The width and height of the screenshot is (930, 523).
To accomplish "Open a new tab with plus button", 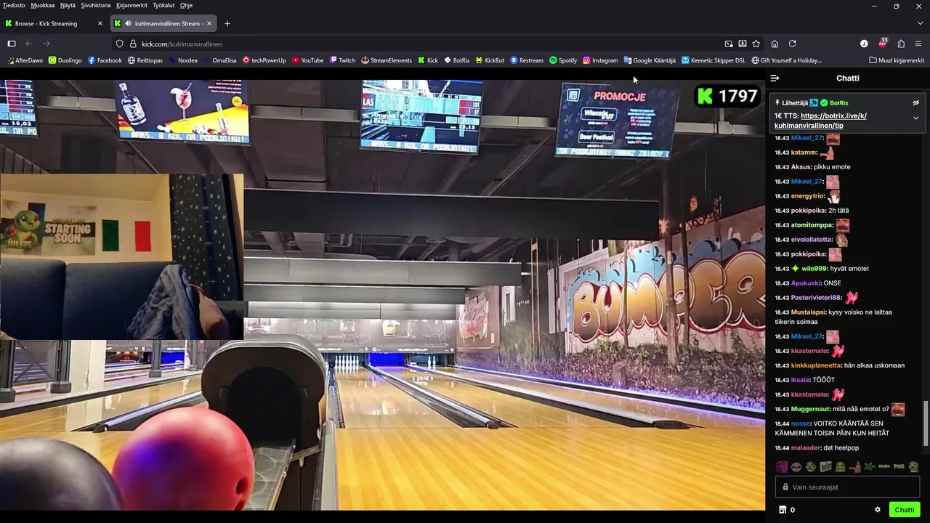I will 227,23.
